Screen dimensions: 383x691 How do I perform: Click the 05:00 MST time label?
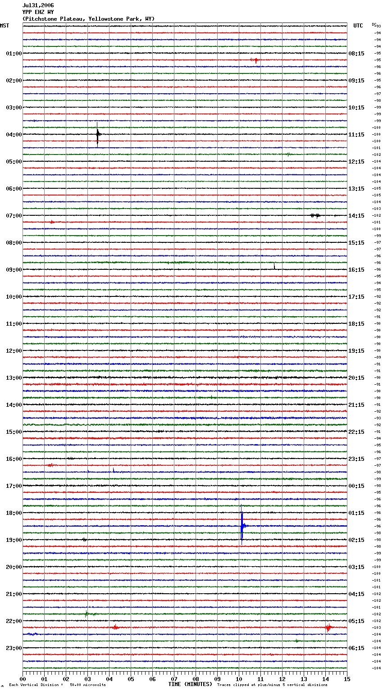(14, 162)
